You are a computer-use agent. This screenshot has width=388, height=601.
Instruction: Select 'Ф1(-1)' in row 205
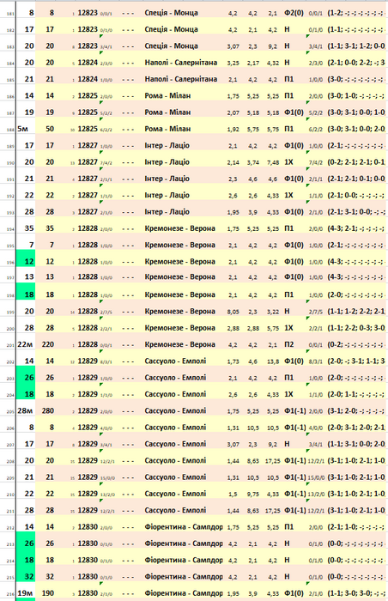coord(294,410)
